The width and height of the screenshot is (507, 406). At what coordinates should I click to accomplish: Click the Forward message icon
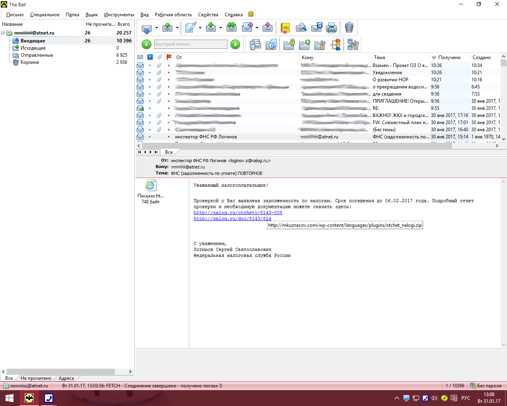(247, 28)
